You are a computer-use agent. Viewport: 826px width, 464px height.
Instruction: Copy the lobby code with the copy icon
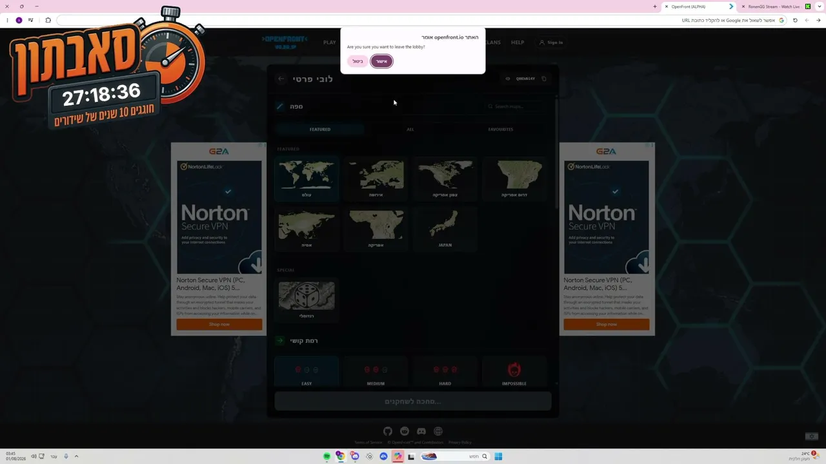pos(544,79)
